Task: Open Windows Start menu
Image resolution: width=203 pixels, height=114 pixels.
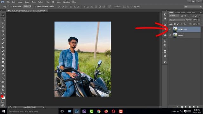Action: [x=3, y=111]
